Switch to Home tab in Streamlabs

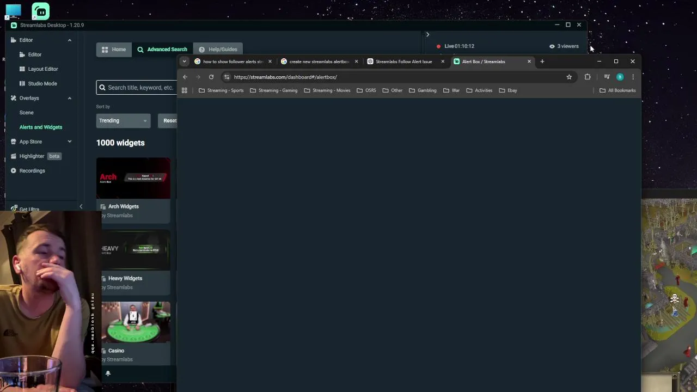[x=113, y=50]
